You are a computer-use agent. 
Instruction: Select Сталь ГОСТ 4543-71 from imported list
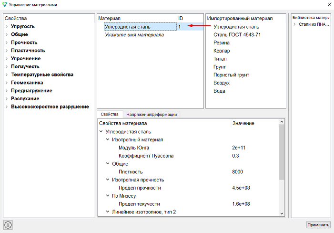[x=237, y=35]
